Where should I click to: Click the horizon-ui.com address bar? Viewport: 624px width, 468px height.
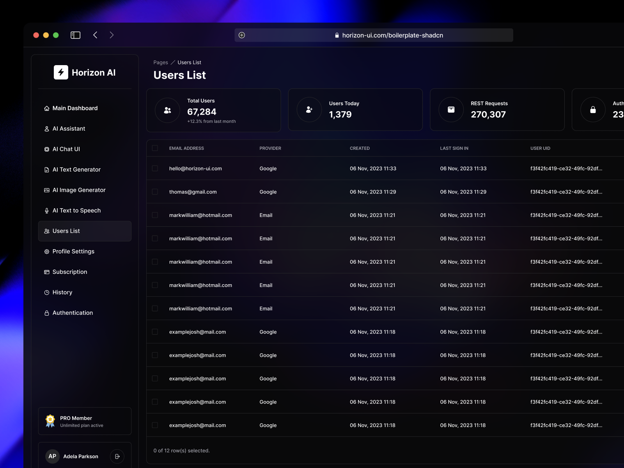coord(392,35)
